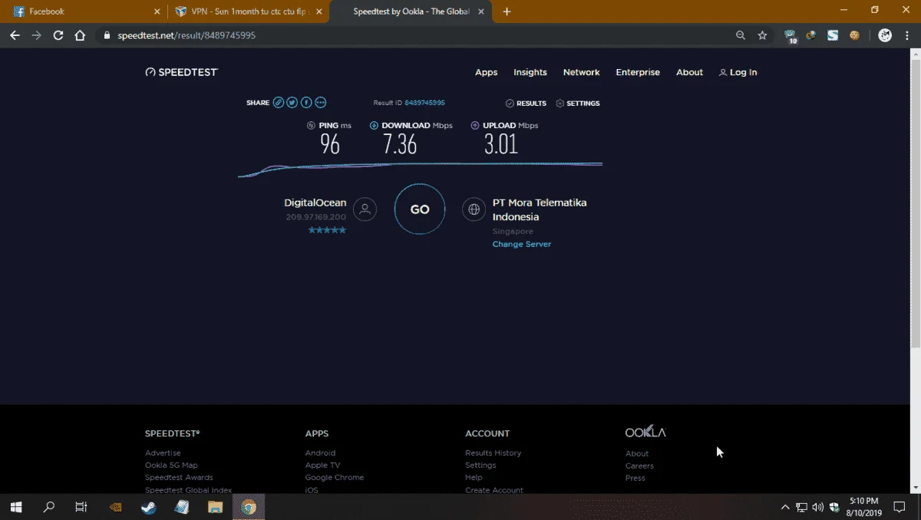The width and height of the screenshot is (921, 520).
Task: Open the Apple TV footer link
Action: point(322,465)
